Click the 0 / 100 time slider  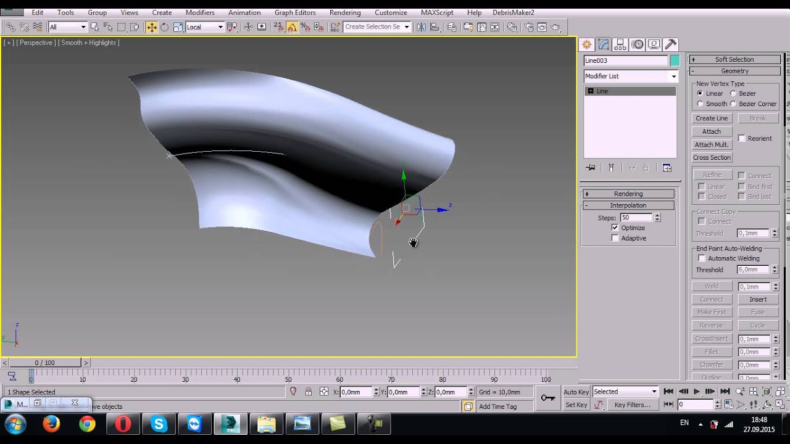(x=45, y=363)
